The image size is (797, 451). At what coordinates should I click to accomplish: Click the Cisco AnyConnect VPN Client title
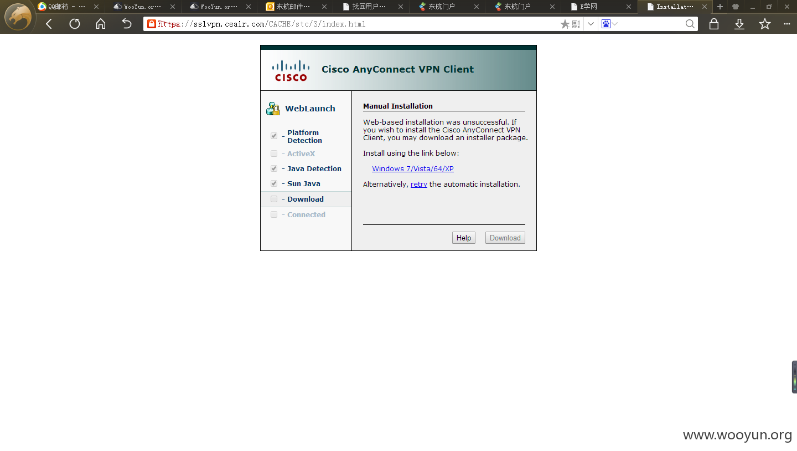(398, 69)
